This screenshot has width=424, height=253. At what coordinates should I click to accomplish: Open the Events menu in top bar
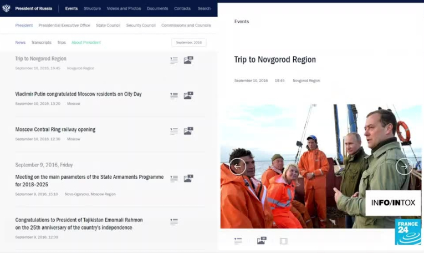point(71,9)
